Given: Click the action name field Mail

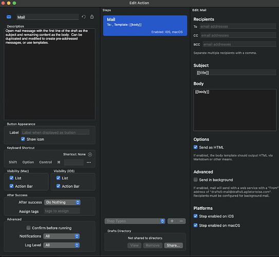Looking at the screenshot, I should point(47,17).
